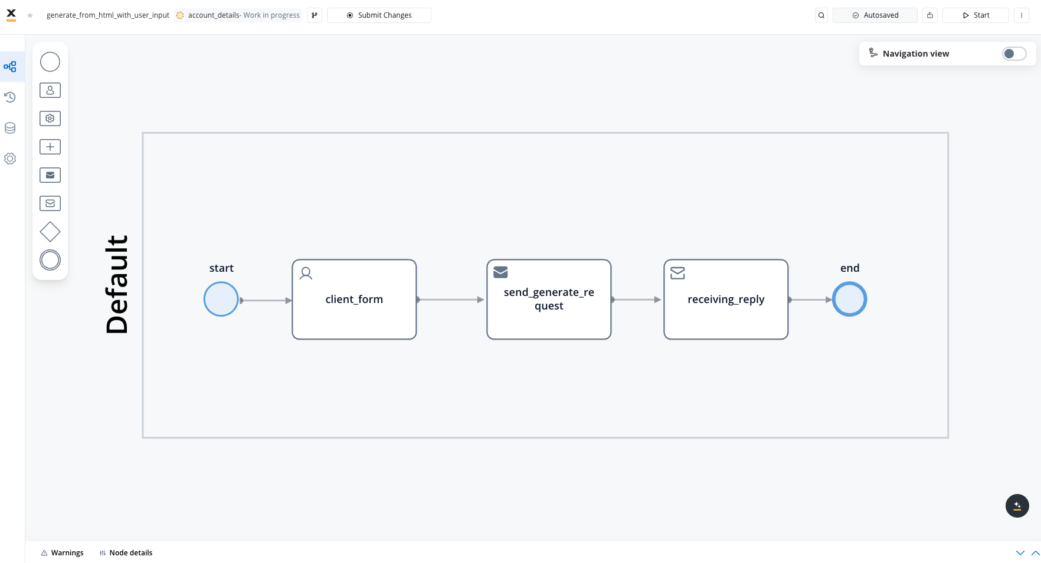This screenshot has height=563, width=1041.
Task: Click the Autosaved status button
Action: click(x=875, y=15)
